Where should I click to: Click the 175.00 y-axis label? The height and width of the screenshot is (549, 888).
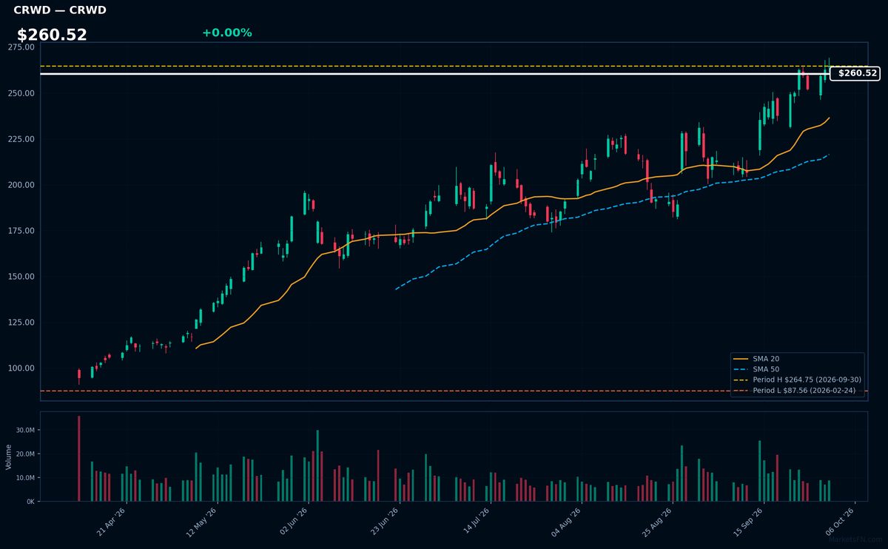tap(21, 231)
